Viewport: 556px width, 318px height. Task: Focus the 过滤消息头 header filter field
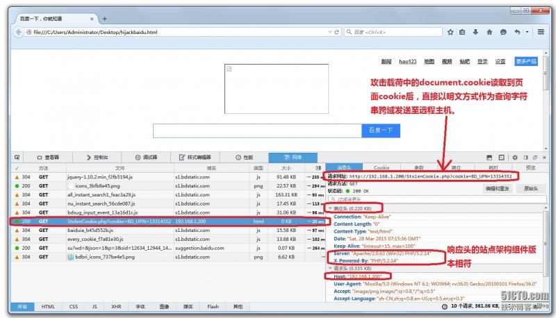[437, 199]
